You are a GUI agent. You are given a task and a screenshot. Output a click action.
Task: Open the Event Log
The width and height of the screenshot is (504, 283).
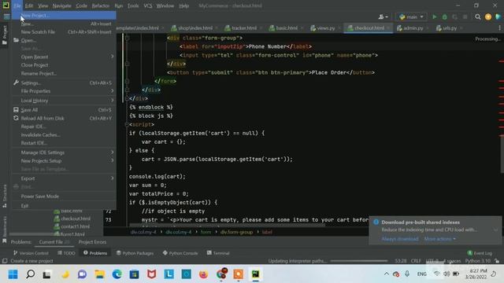480,253
